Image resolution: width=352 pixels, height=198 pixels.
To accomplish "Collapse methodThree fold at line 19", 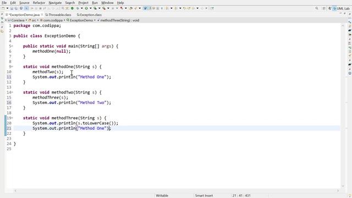I will [x=12, y=118].
